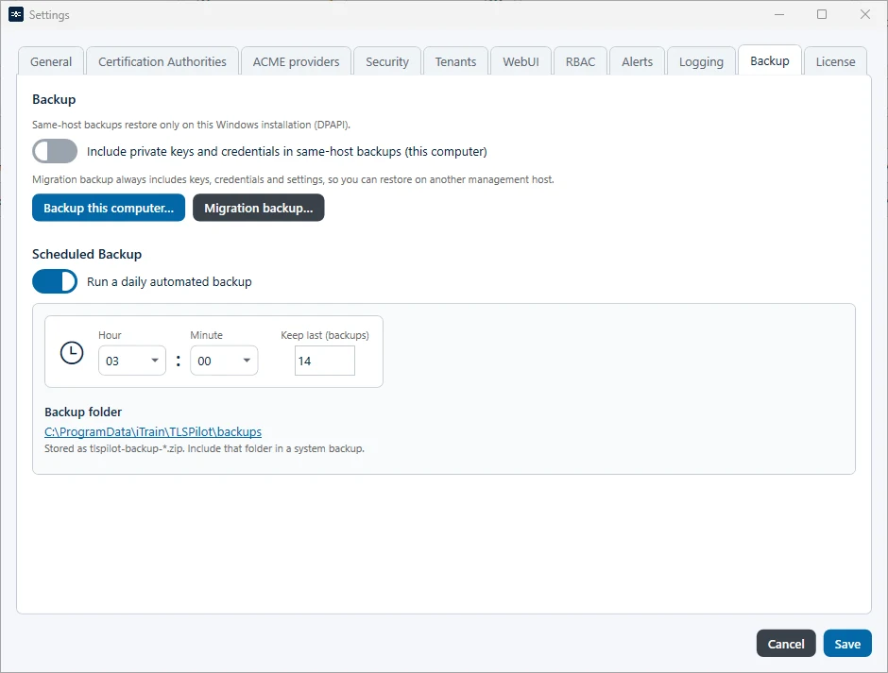
Task: Click the Keep last backups field
Action: point(325,361)
